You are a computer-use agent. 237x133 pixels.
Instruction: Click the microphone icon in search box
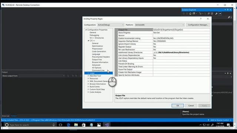point(53,125)
